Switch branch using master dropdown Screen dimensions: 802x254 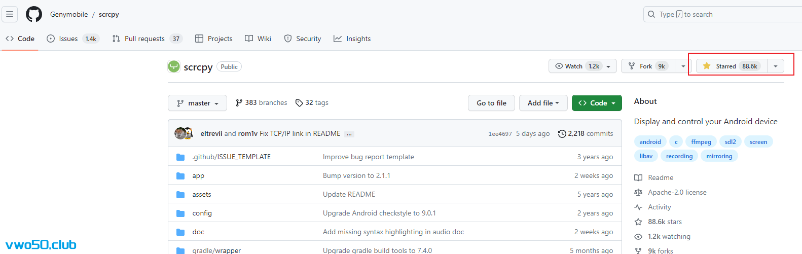pos(197,103)
